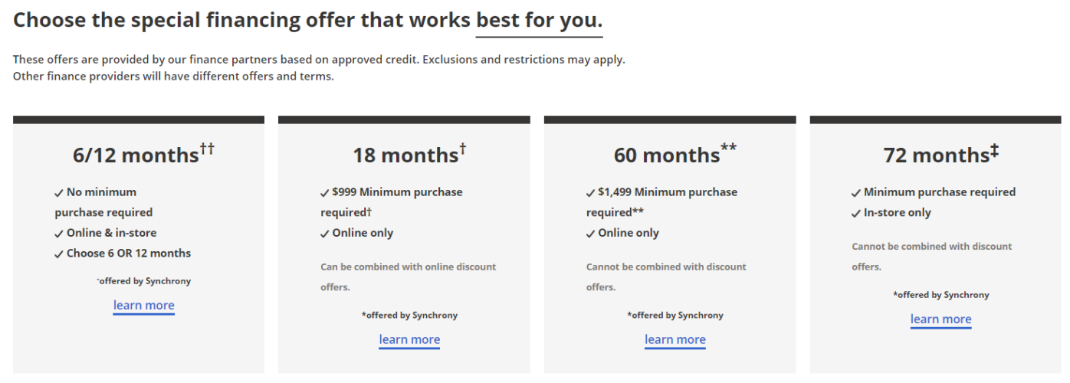
Task: Click the checkmark in 72 months "Minimum purchase required"
Action: coord(856,193)
